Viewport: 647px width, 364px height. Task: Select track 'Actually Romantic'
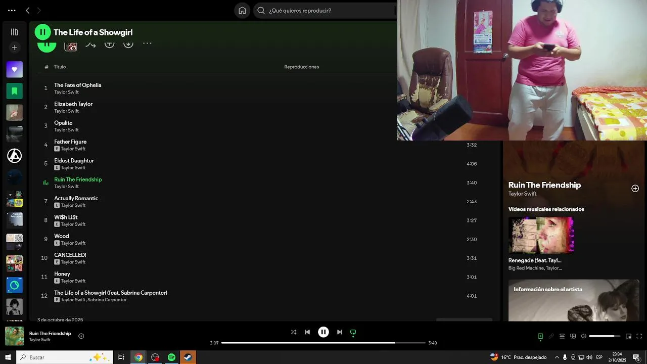[76, 198]
